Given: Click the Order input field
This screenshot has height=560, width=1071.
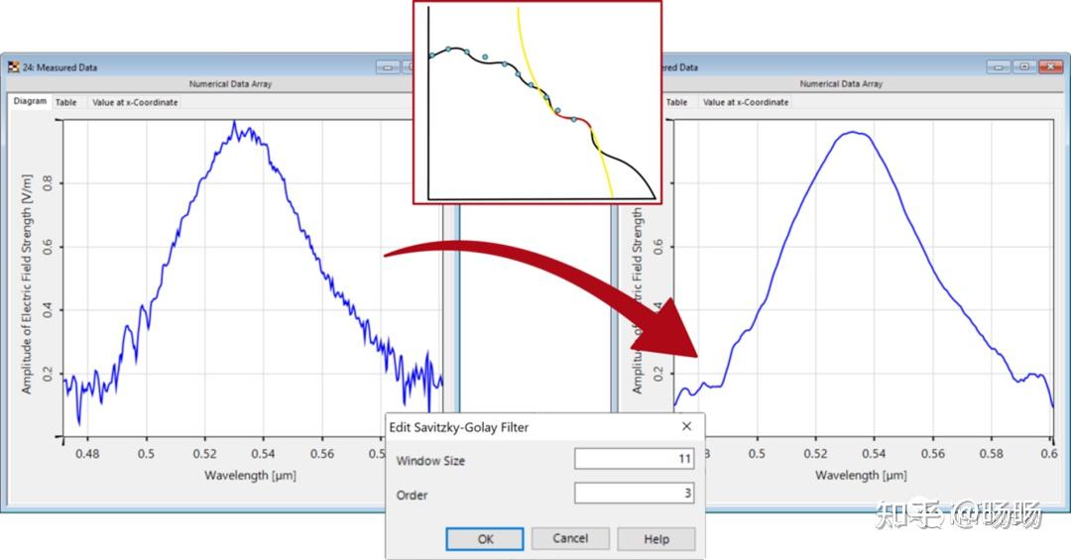Looking at the screenshot, I should (x=634, y=493).
